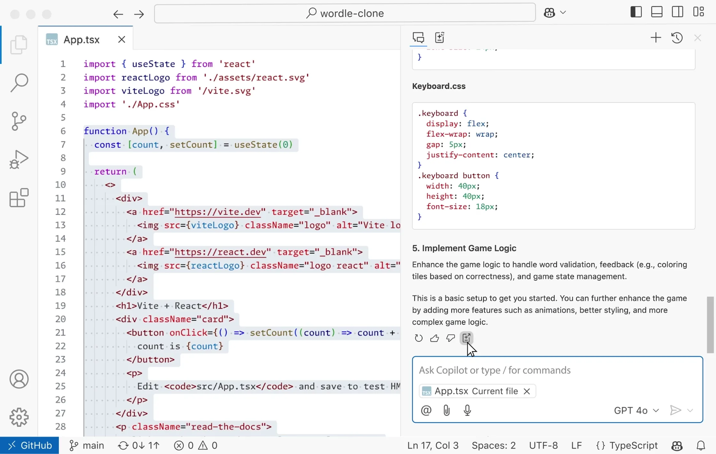Open the Run and Debug view
This screenshot has height=454, width=716.
(19, 159)
